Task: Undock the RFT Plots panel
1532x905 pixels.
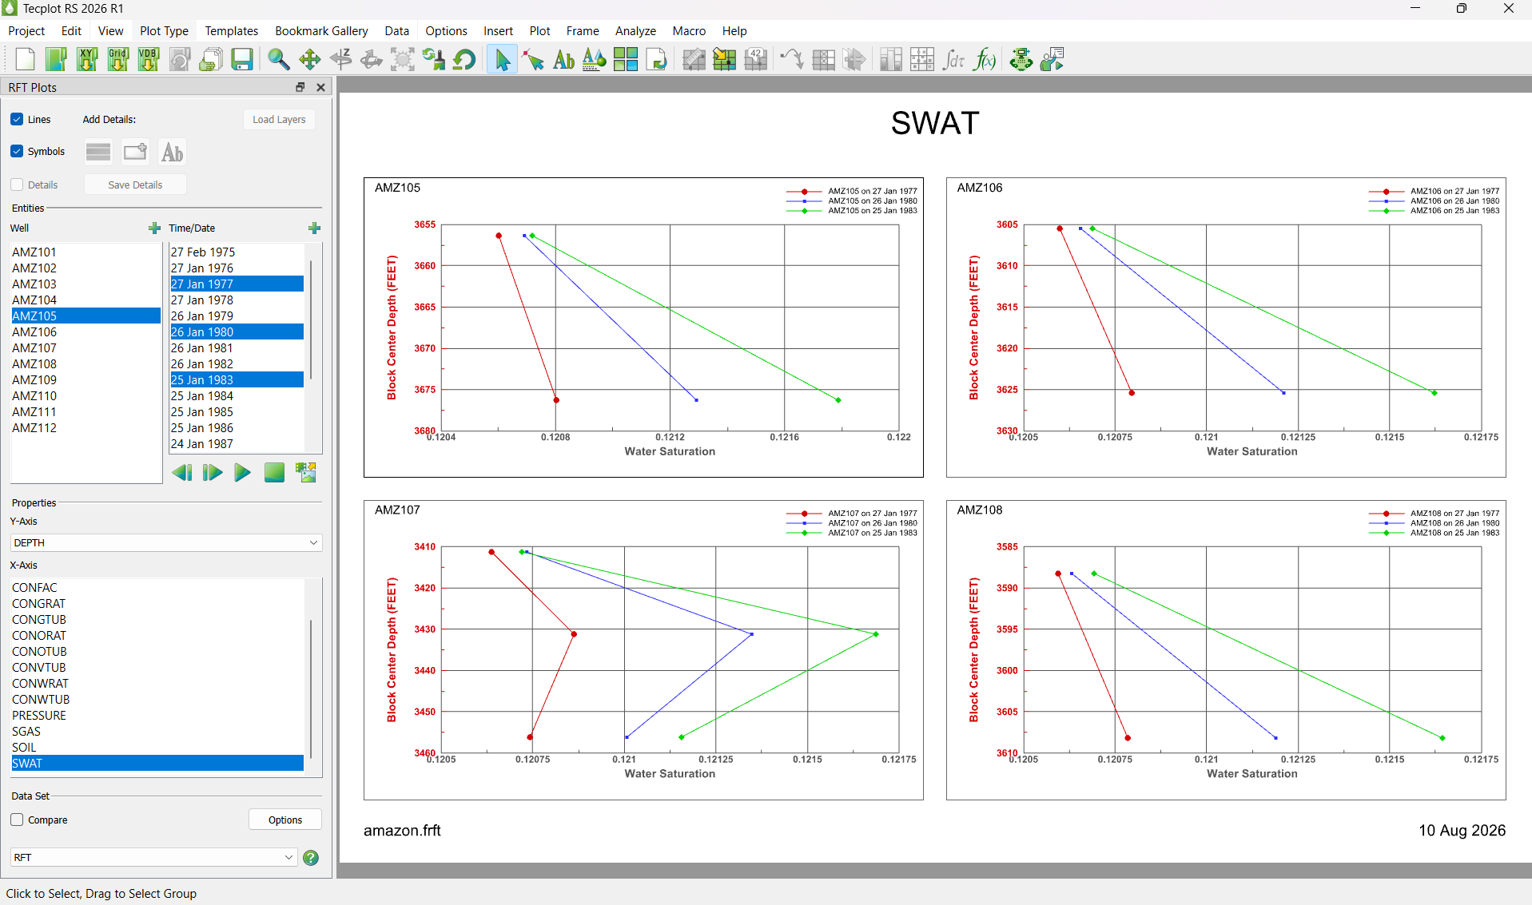Action: [x=300, y=87]
